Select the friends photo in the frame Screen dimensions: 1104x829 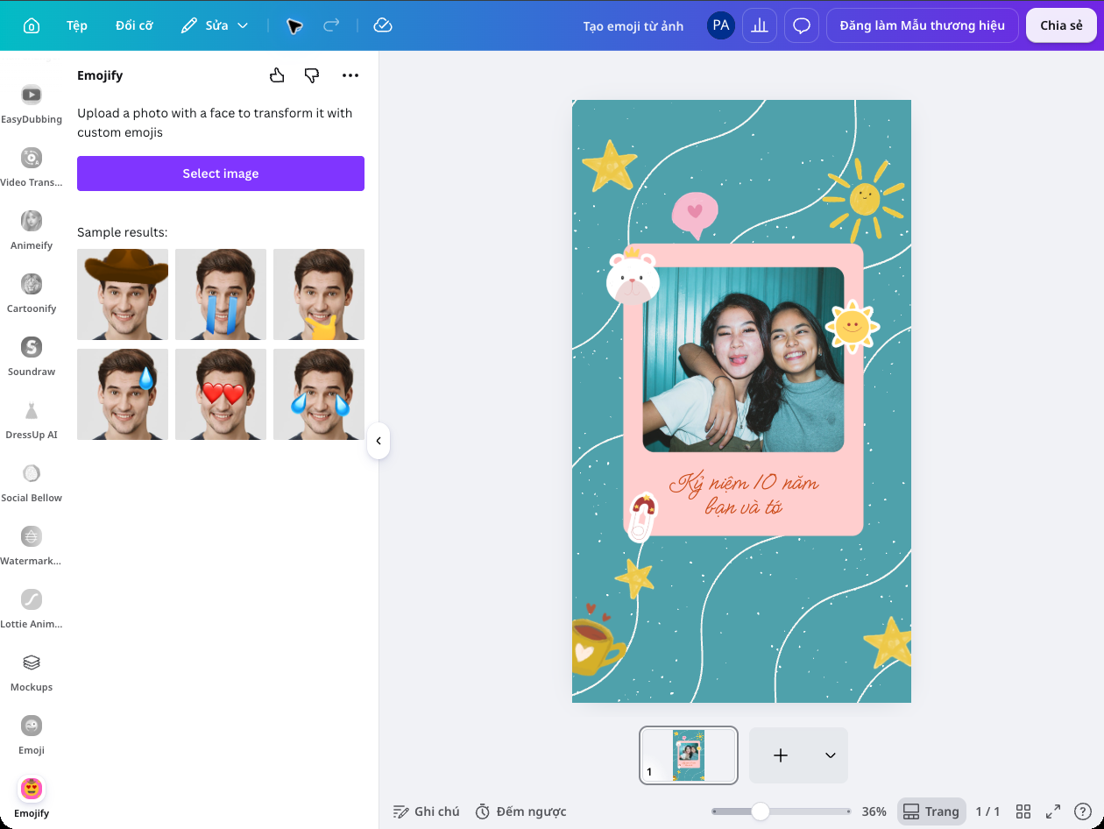tap(743, 359)
